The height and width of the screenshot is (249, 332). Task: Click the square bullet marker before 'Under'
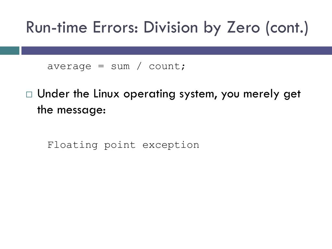[29, 94]
